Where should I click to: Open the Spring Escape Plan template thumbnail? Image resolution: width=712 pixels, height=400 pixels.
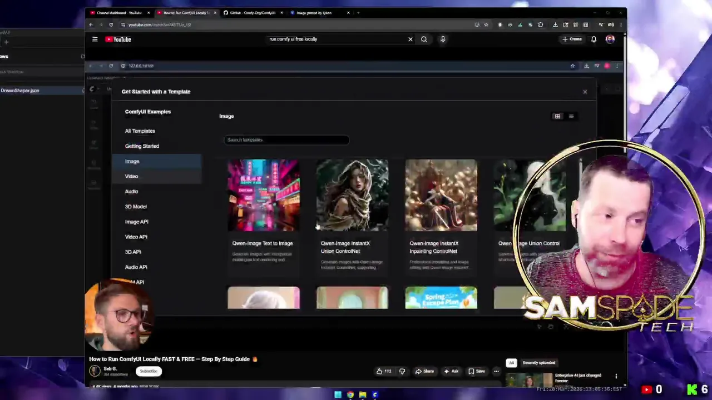click(441, 298)
